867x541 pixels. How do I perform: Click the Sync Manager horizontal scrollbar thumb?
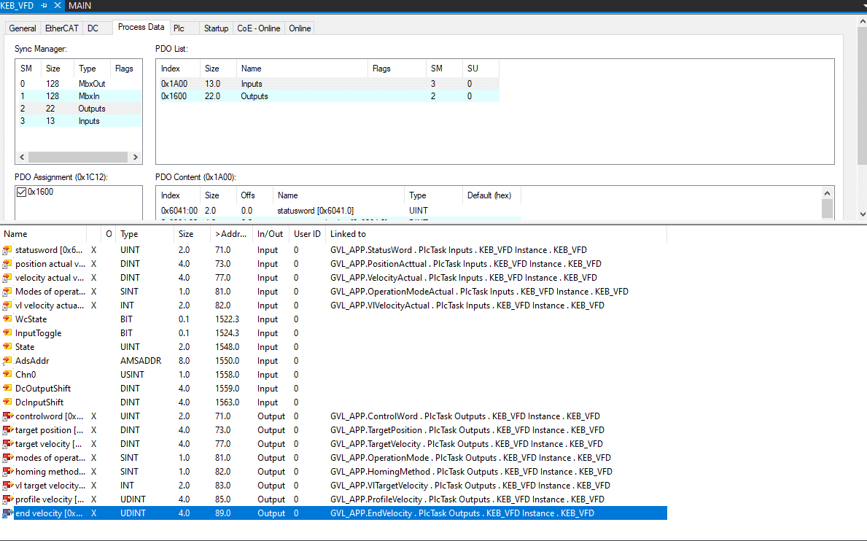pos(78,157)
